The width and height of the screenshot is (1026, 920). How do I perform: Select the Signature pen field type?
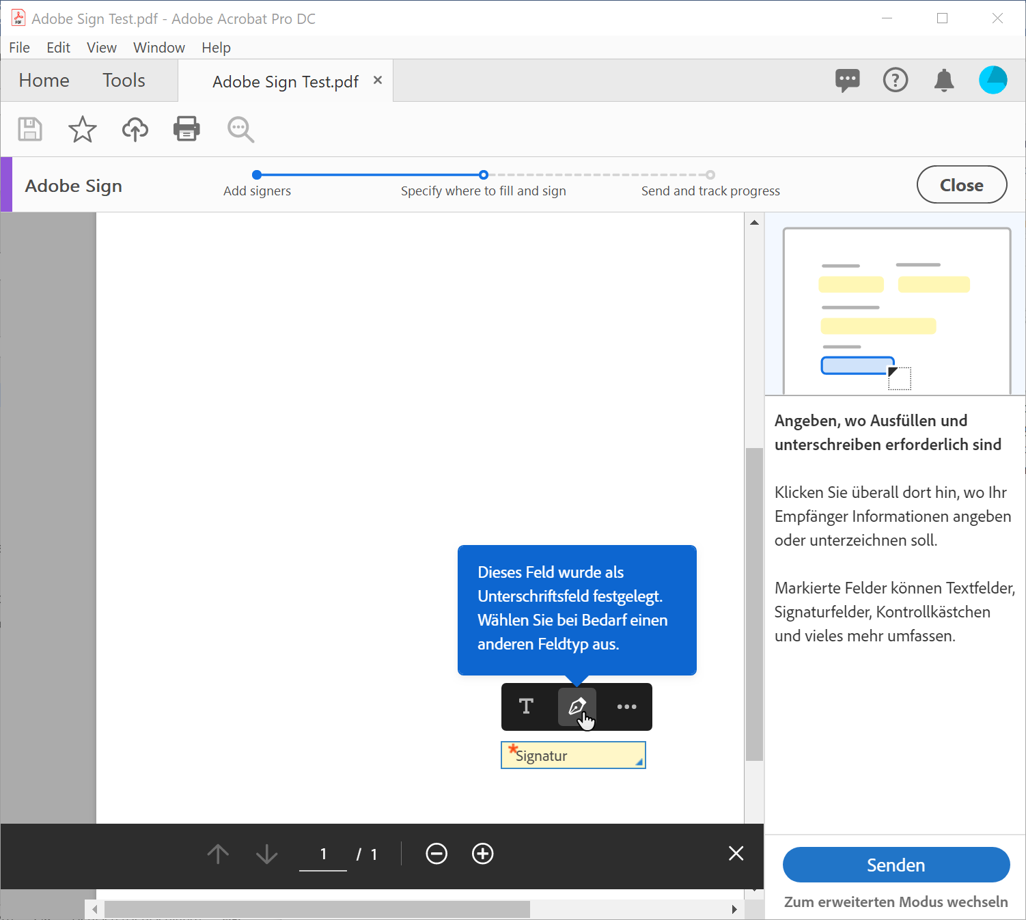tap(577, 706)
